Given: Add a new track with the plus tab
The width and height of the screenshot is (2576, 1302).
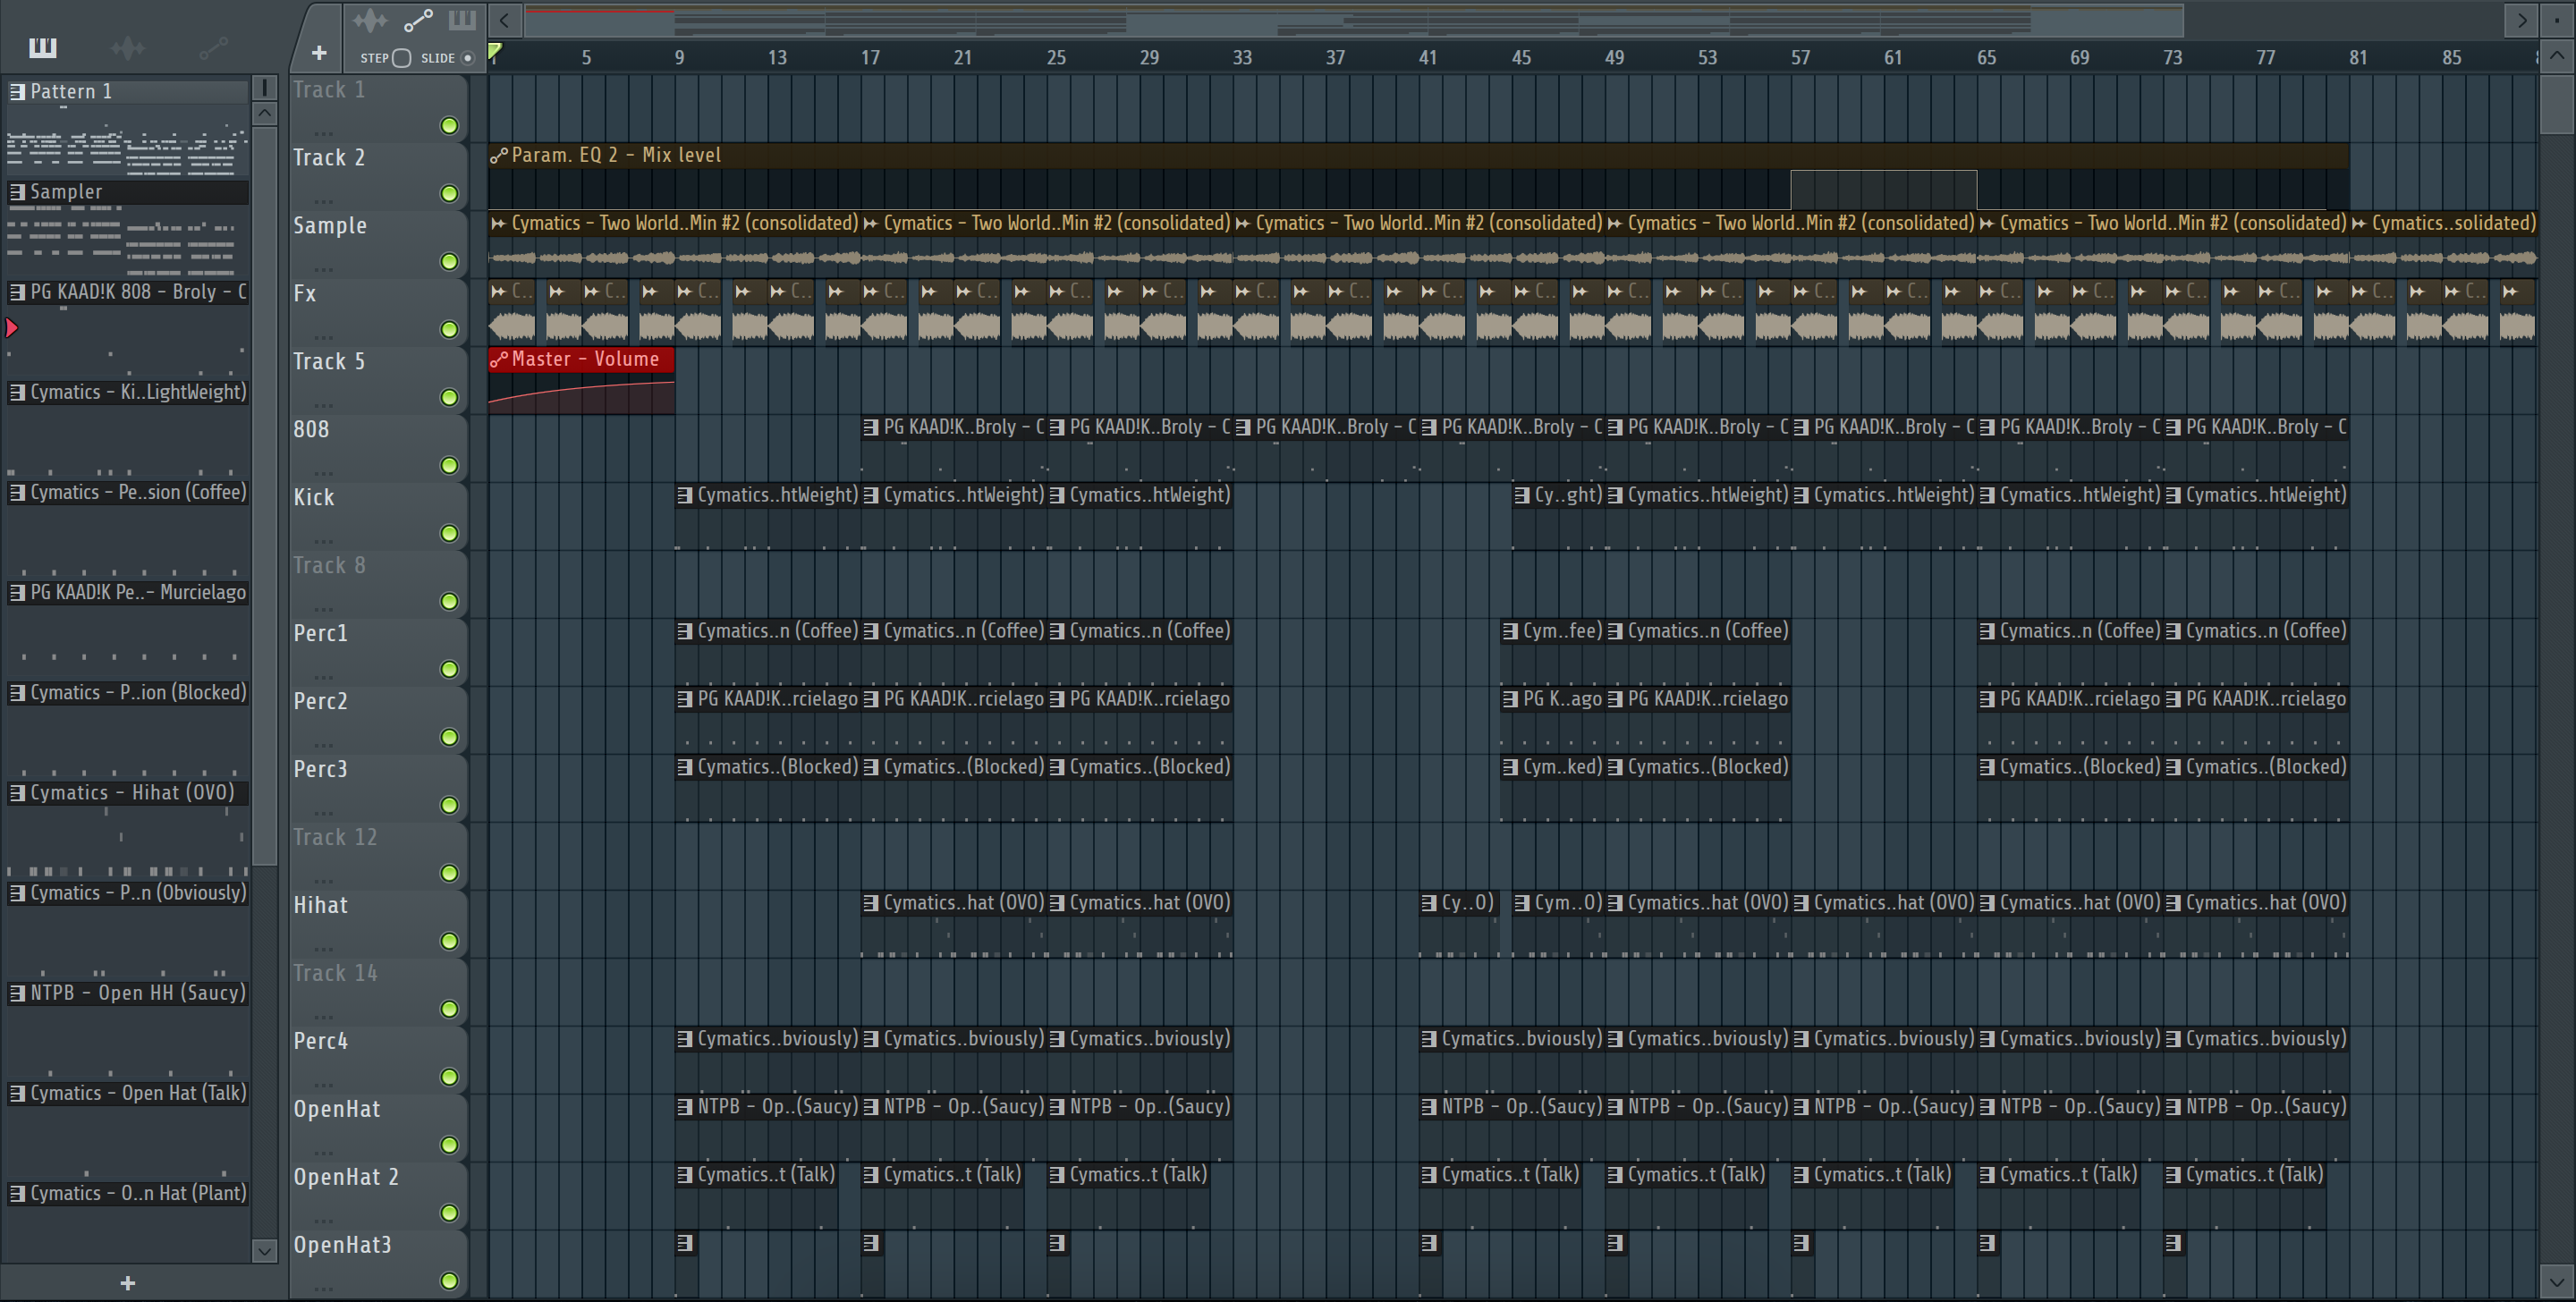Looking at the screenshot, I should click(319, 53).
